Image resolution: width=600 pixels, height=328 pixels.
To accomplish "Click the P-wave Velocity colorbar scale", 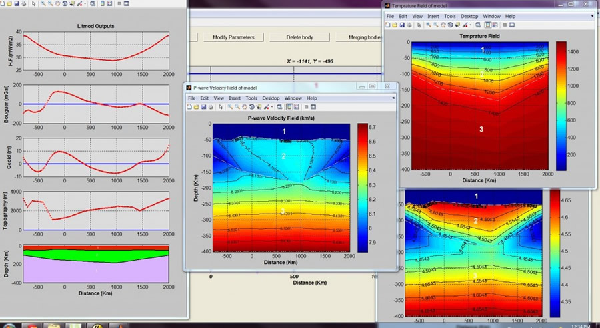I will [x=363, y=188].
